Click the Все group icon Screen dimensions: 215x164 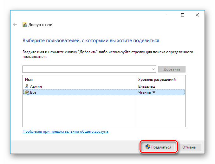pos(27,92)
